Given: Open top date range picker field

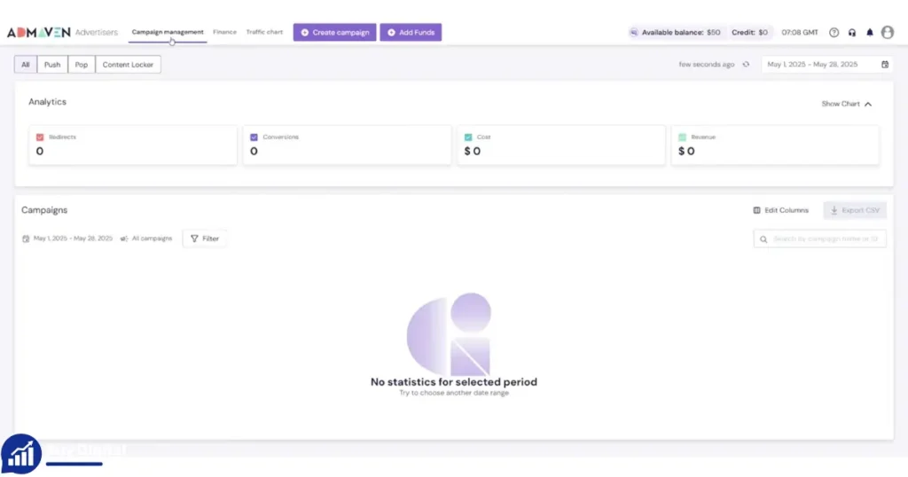Looking at the screenshot, I should point(826,64).
